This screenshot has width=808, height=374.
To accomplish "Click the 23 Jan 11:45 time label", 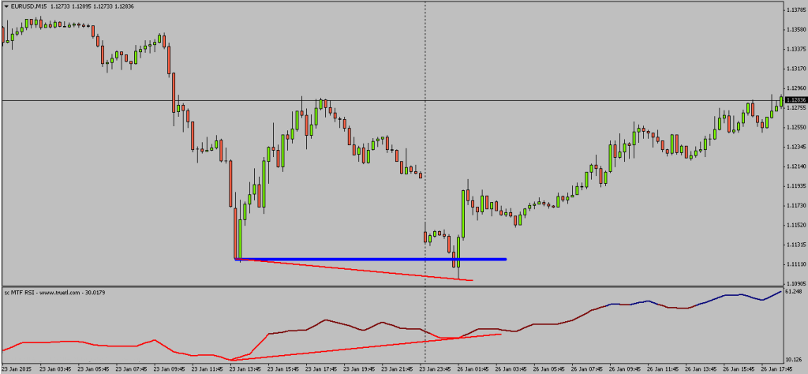I will (x=208, y=369).
